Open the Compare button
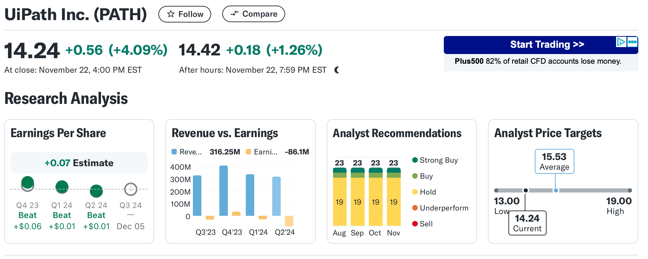 254,14
